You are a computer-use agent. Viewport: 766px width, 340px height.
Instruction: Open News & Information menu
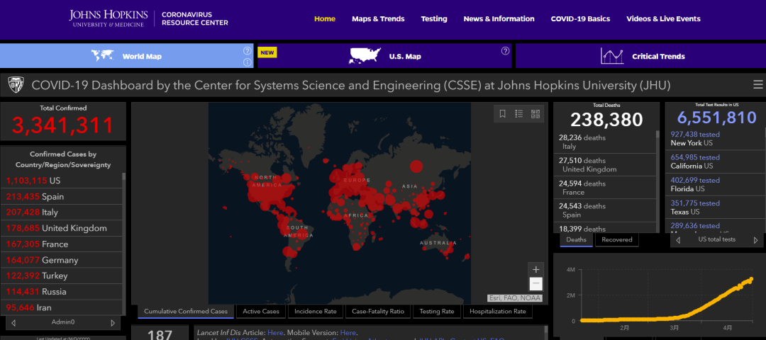[499, 19]
